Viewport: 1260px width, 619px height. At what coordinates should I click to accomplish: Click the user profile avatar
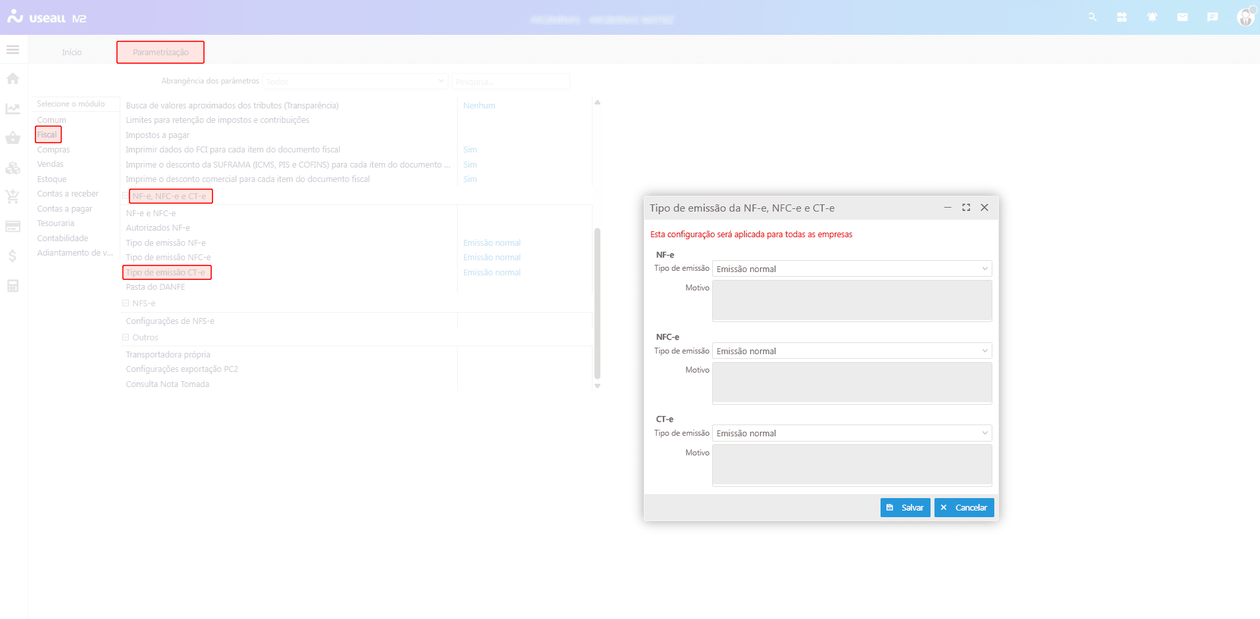pyautogui.click(x=1245, y=18)
